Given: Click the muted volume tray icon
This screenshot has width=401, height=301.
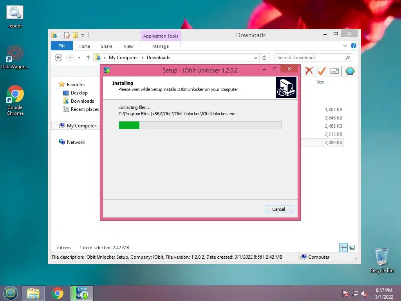Looking at the screenshot, I should (x=364, y=294).
